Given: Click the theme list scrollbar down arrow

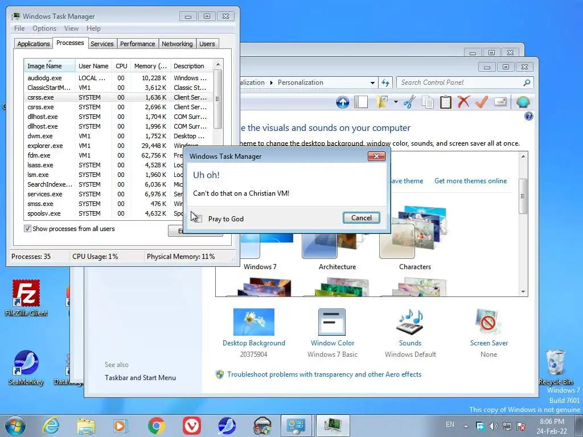Looking at the screenshot, I should (x=523, y=292).
